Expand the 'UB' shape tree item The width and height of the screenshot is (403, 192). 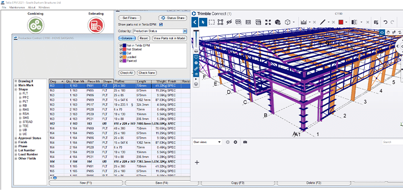coord(20,130)
